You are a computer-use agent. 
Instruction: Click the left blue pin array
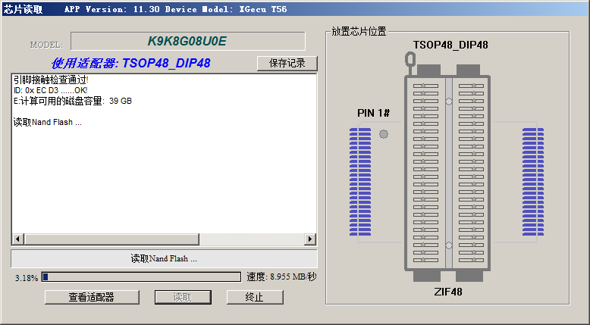[x=359, y=183]
